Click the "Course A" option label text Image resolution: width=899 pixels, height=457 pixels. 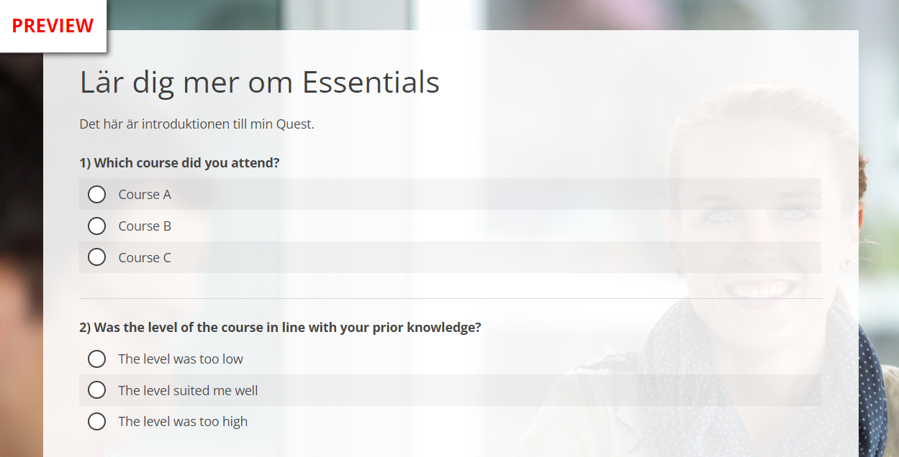[145, 195]
